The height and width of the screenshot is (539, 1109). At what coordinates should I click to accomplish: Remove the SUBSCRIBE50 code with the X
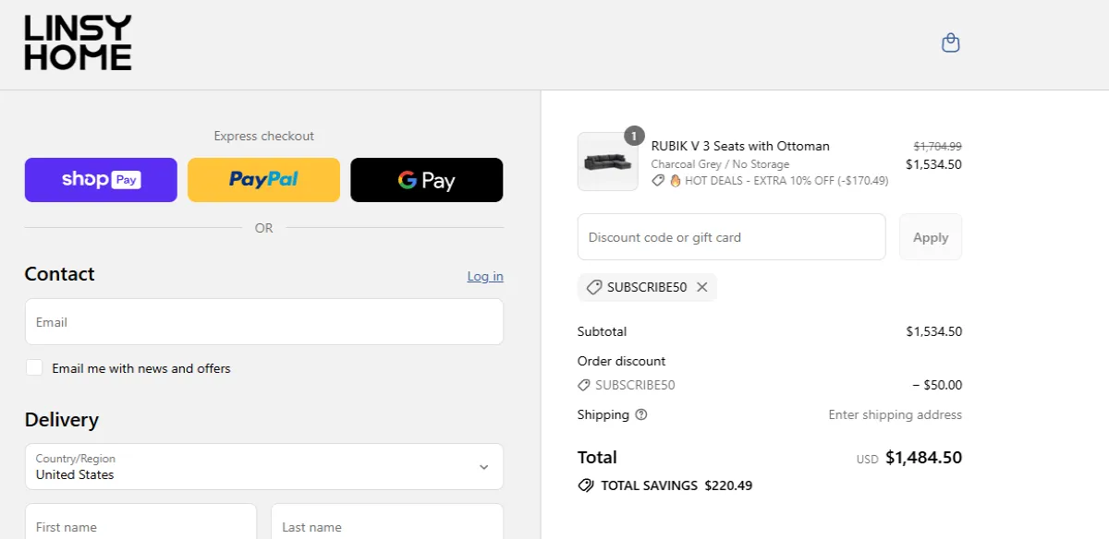tap(701, 287)
